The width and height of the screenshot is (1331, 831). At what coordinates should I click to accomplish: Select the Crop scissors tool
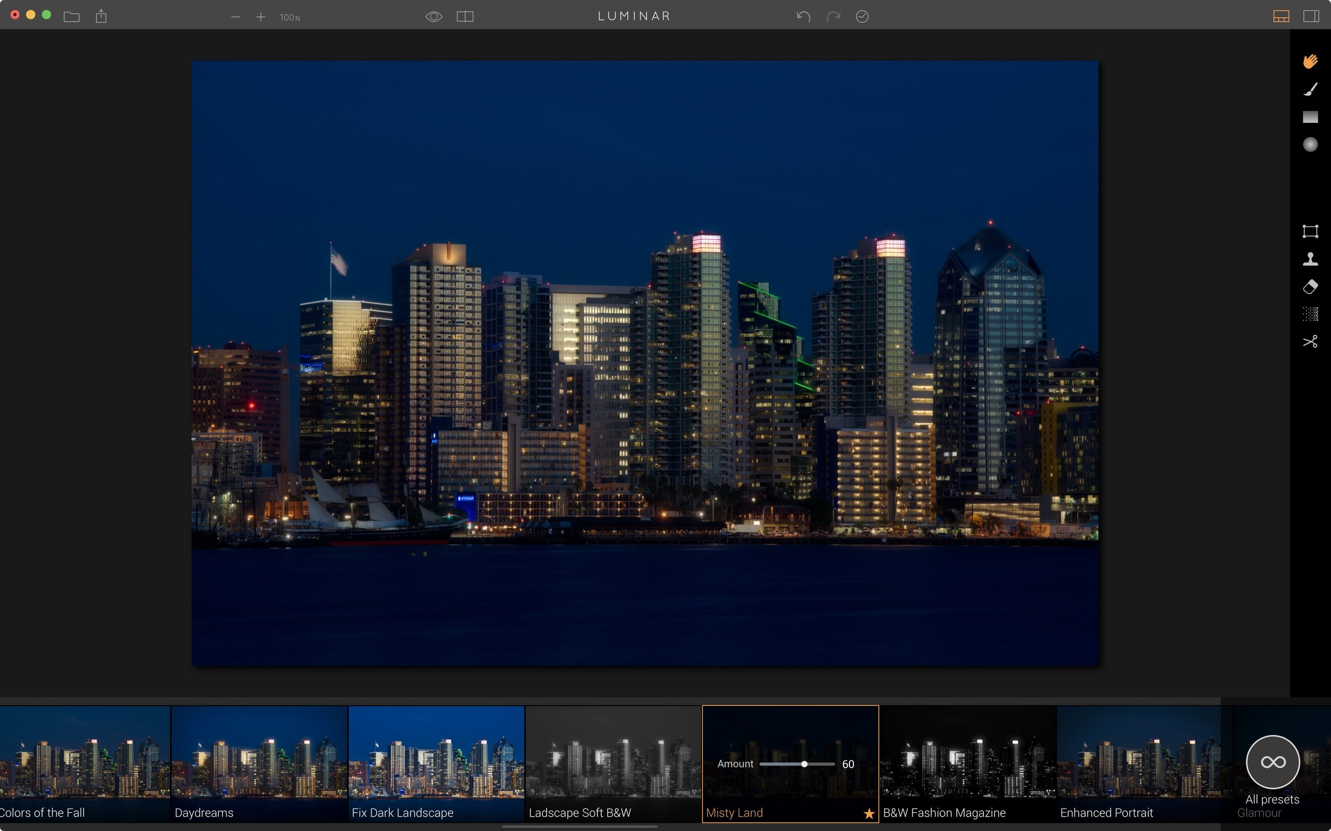1310,342
